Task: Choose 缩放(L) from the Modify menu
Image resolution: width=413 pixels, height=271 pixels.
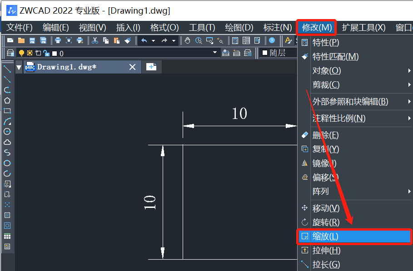Action: [354, 236]
